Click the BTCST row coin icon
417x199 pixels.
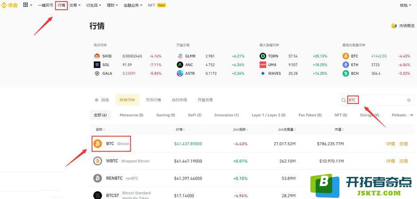point(98,195)
